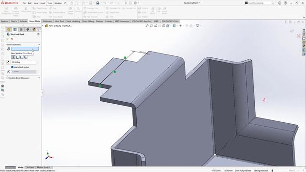306x172 pixels.
Task: Switch to the Markup tab
Action: (99, 21)
